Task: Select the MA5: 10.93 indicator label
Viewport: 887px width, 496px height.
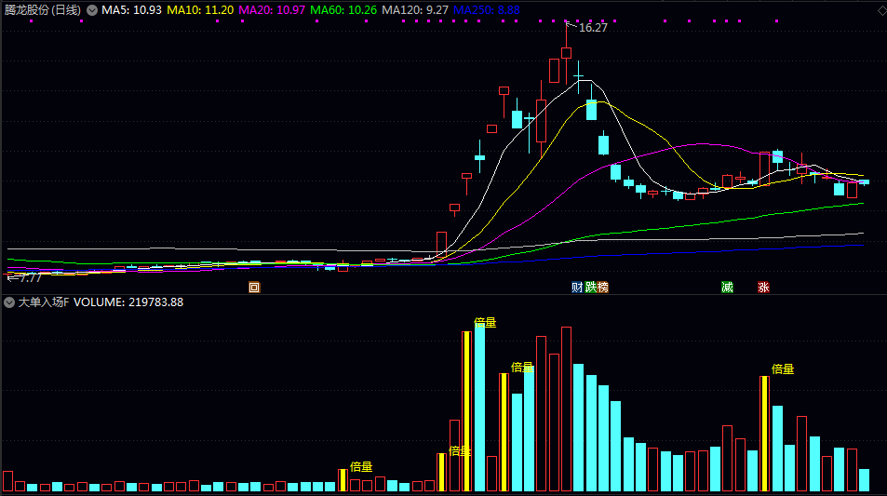Action: coord(130,9)
